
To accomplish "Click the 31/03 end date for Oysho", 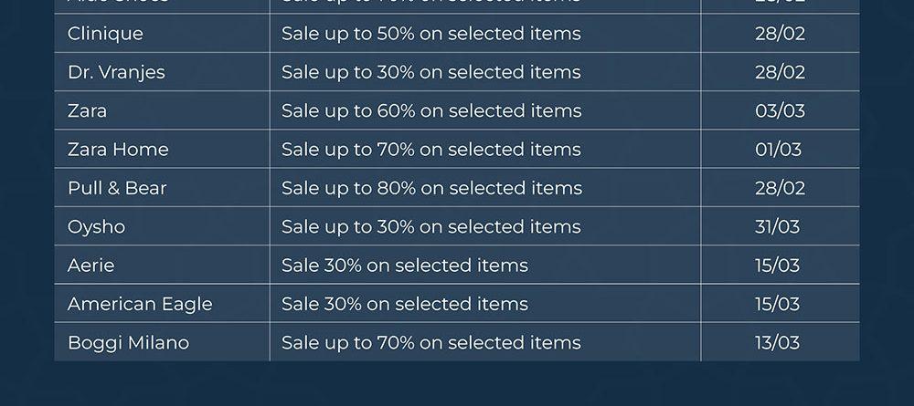I will [777, 227].
